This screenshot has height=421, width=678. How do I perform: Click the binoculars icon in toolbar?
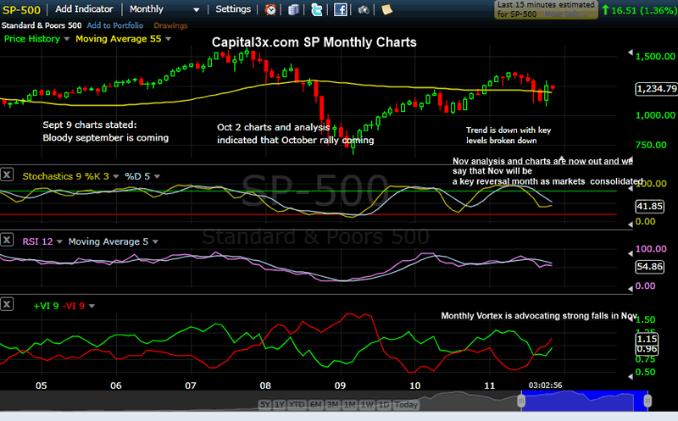[x=364, y=9]
